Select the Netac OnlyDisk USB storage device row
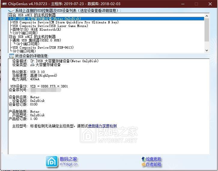Viewport: 218px width, 171px height. click(x=106, y=19)
